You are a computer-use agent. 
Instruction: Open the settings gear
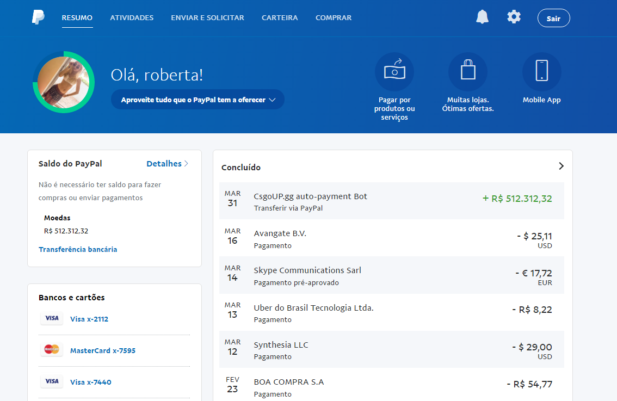coord(514,17)
